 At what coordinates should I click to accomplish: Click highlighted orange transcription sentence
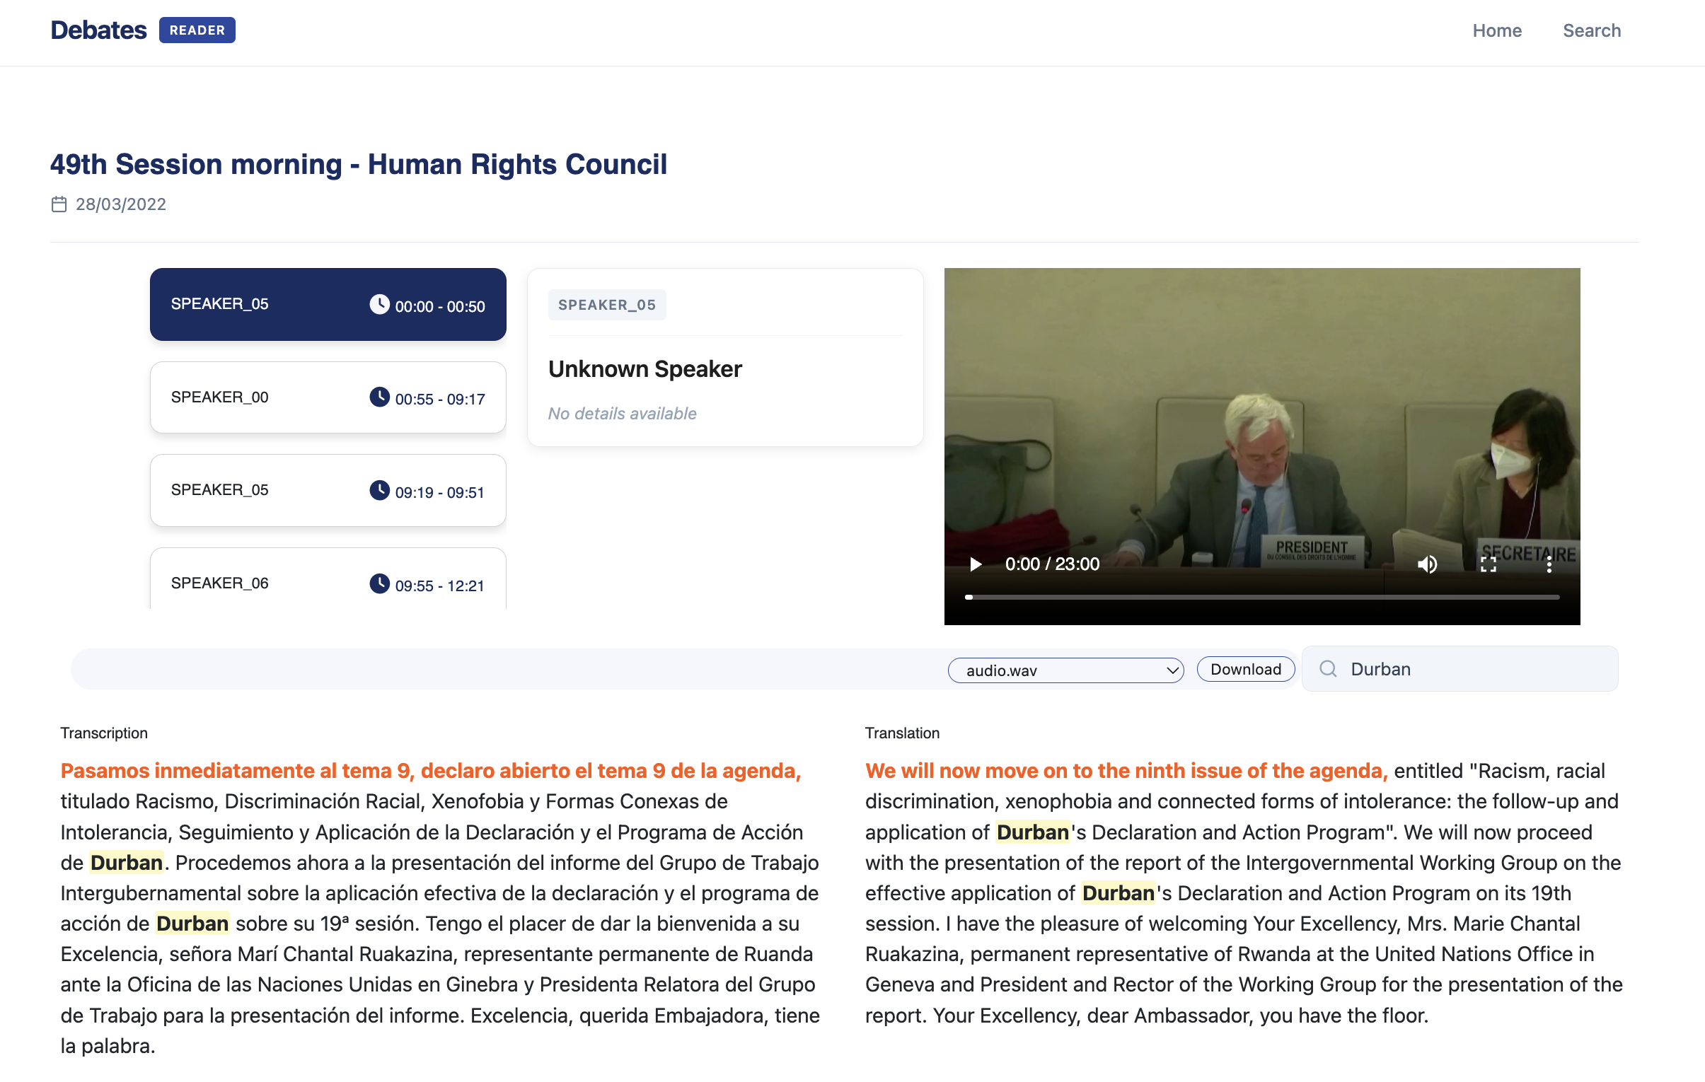pos(430,771)
